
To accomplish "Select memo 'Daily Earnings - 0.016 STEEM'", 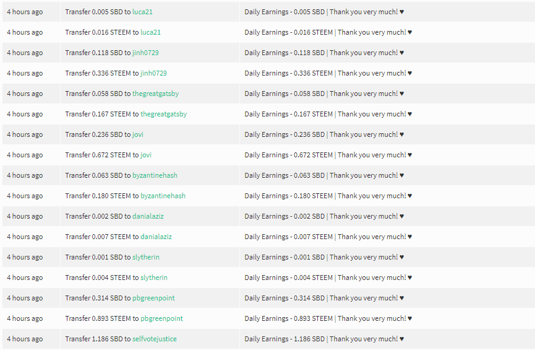I will 289,32.
